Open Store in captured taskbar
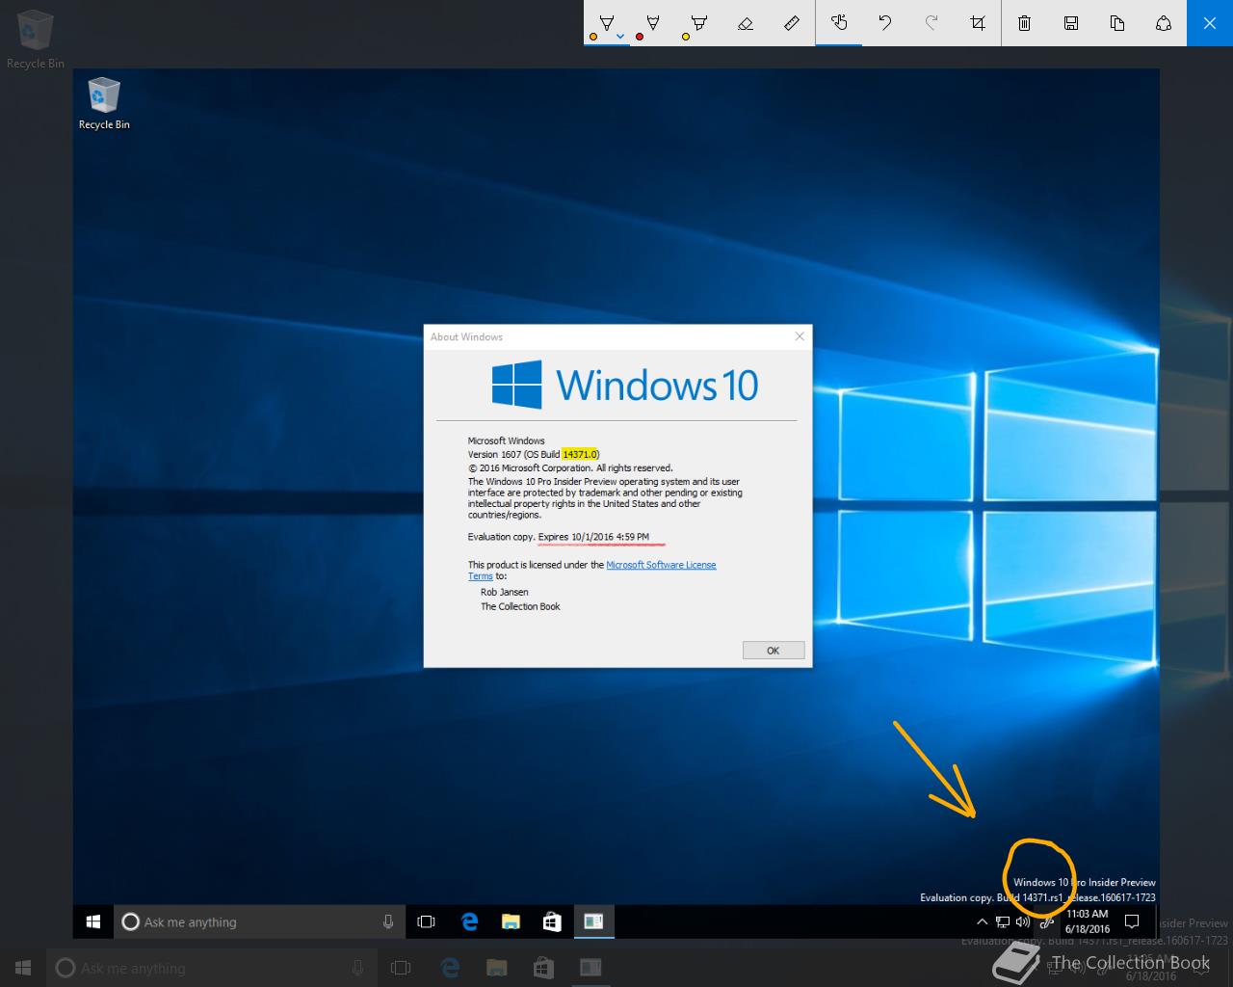Viewport: 1233px width, 987px height. pyautogui.click(x=552, y=922)
